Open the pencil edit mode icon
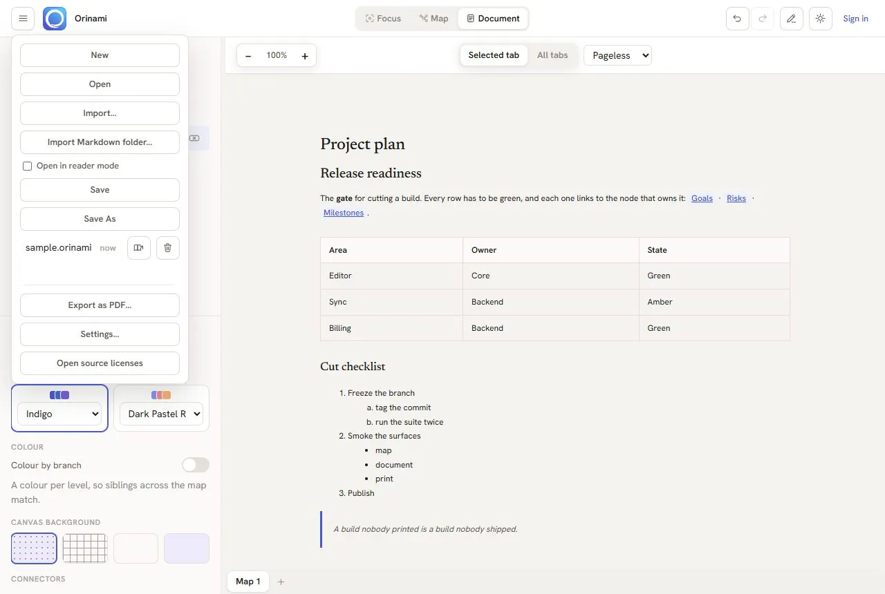 (792, 19)
